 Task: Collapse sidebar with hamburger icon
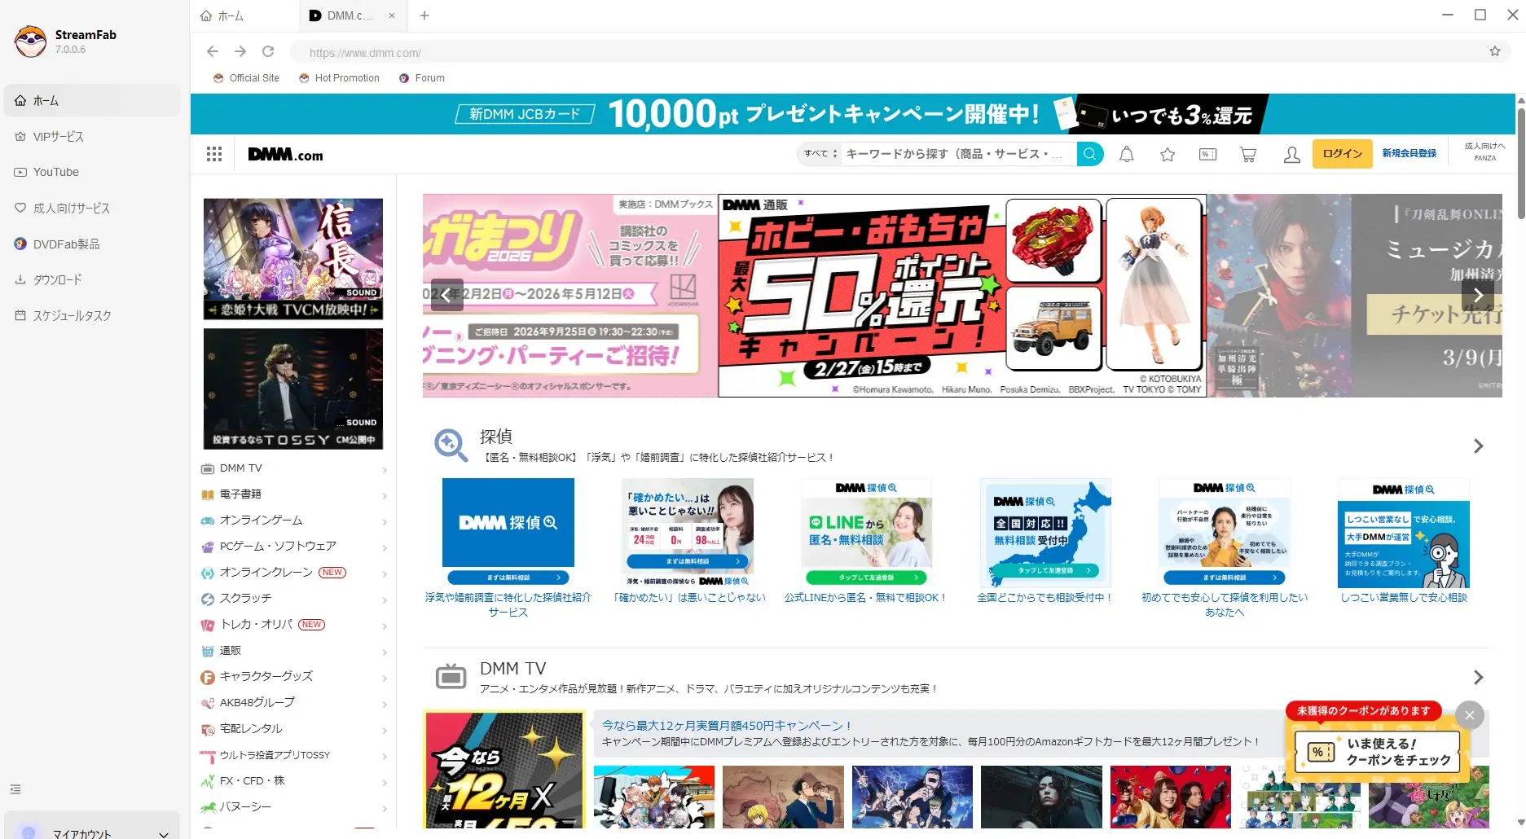tap(15, 789)
